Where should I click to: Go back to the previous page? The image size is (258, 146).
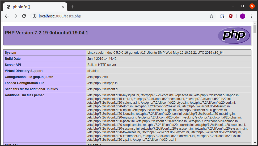(x=7, y=16)
